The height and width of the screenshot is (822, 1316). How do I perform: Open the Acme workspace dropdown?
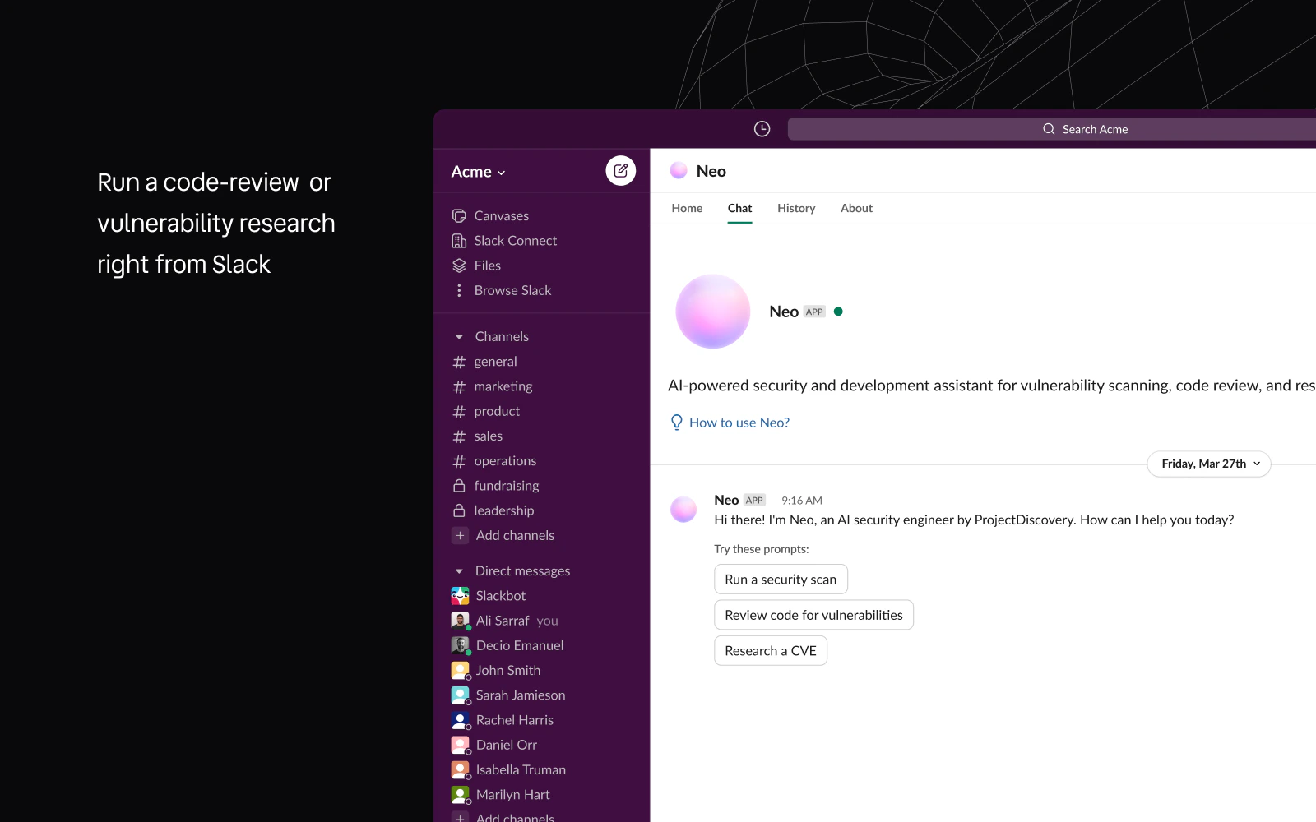point(478,172)
